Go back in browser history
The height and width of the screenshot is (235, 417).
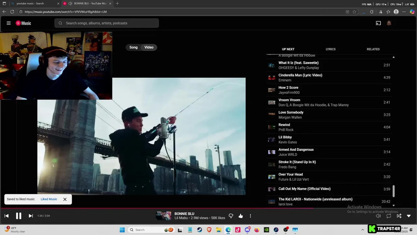(x=4, y=12)
